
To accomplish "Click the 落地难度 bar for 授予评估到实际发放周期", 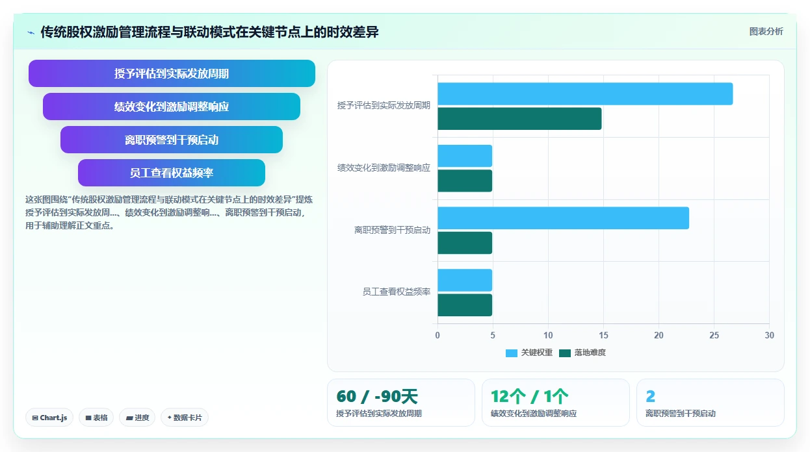I will pos(519,118).
